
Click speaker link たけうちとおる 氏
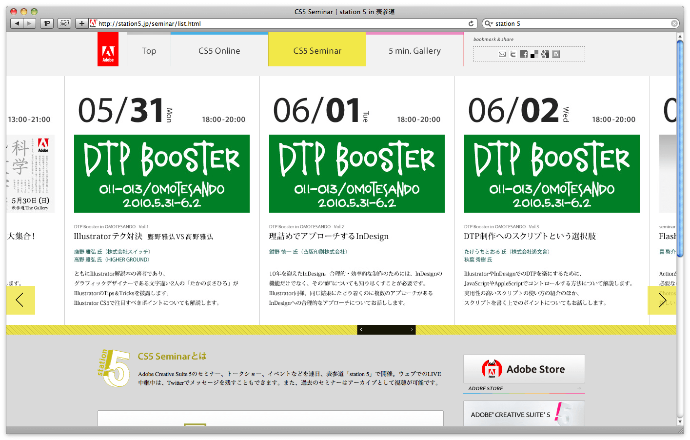[x=507, y=252]
